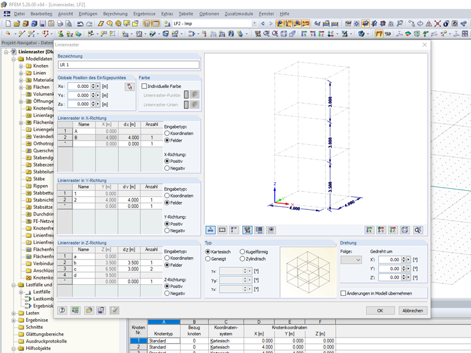The width and height of the screenshot is (471, 353).
Task: Select Koordinaten input type for X-Richtung
Action: 167,133
